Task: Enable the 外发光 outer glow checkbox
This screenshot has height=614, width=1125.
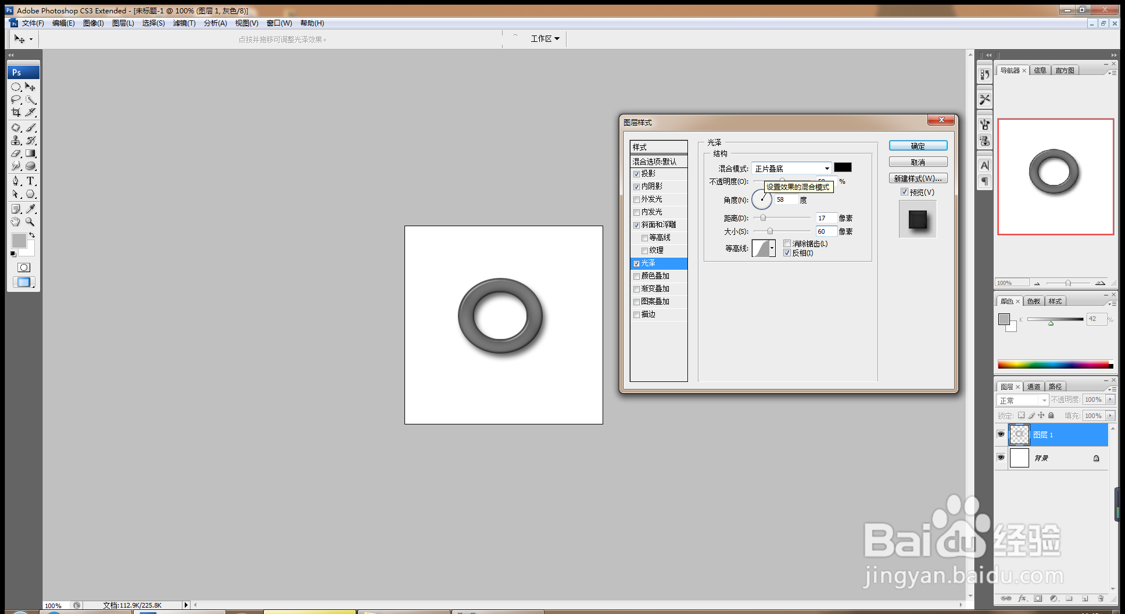Action: (637, 199)
